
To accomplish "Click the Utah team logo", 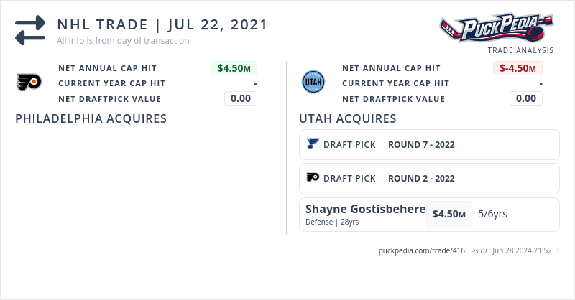I will pos(313,83).
